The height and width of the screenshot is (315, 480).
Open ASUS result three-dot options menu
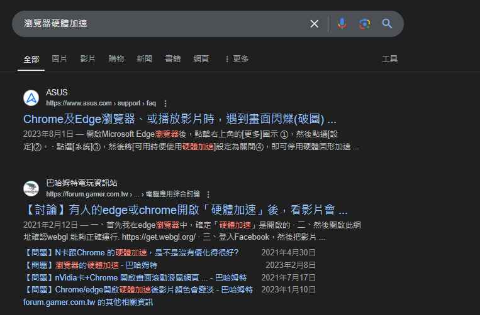pos(165,104)
